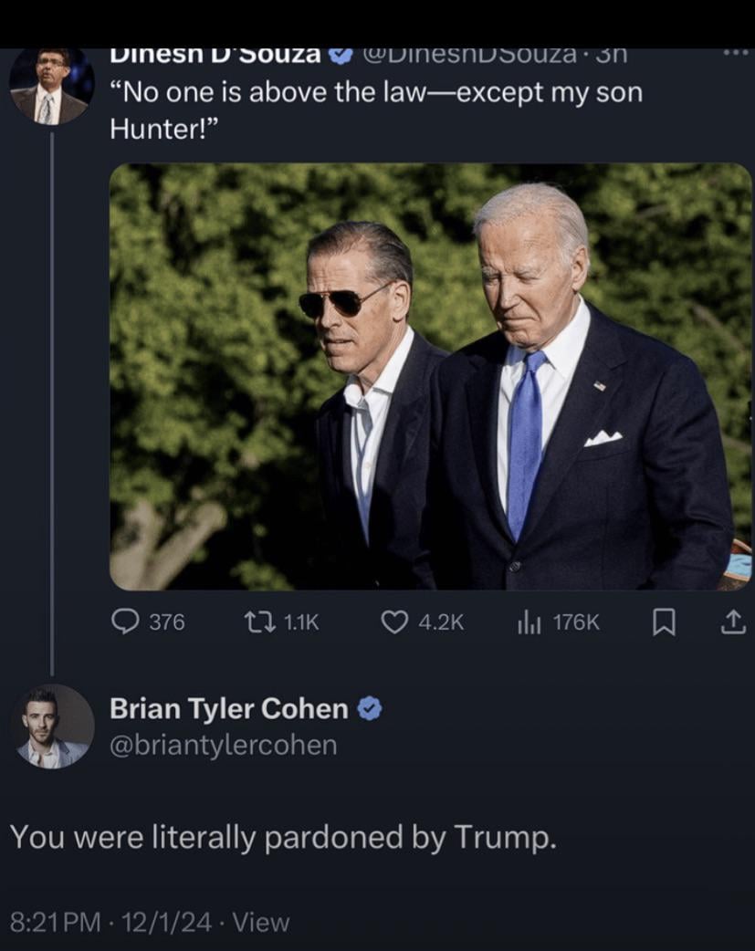755x951 pixels.
Task: Open Brian Tyler Cohen's profile picture
Action: click(x=53, y=726)
